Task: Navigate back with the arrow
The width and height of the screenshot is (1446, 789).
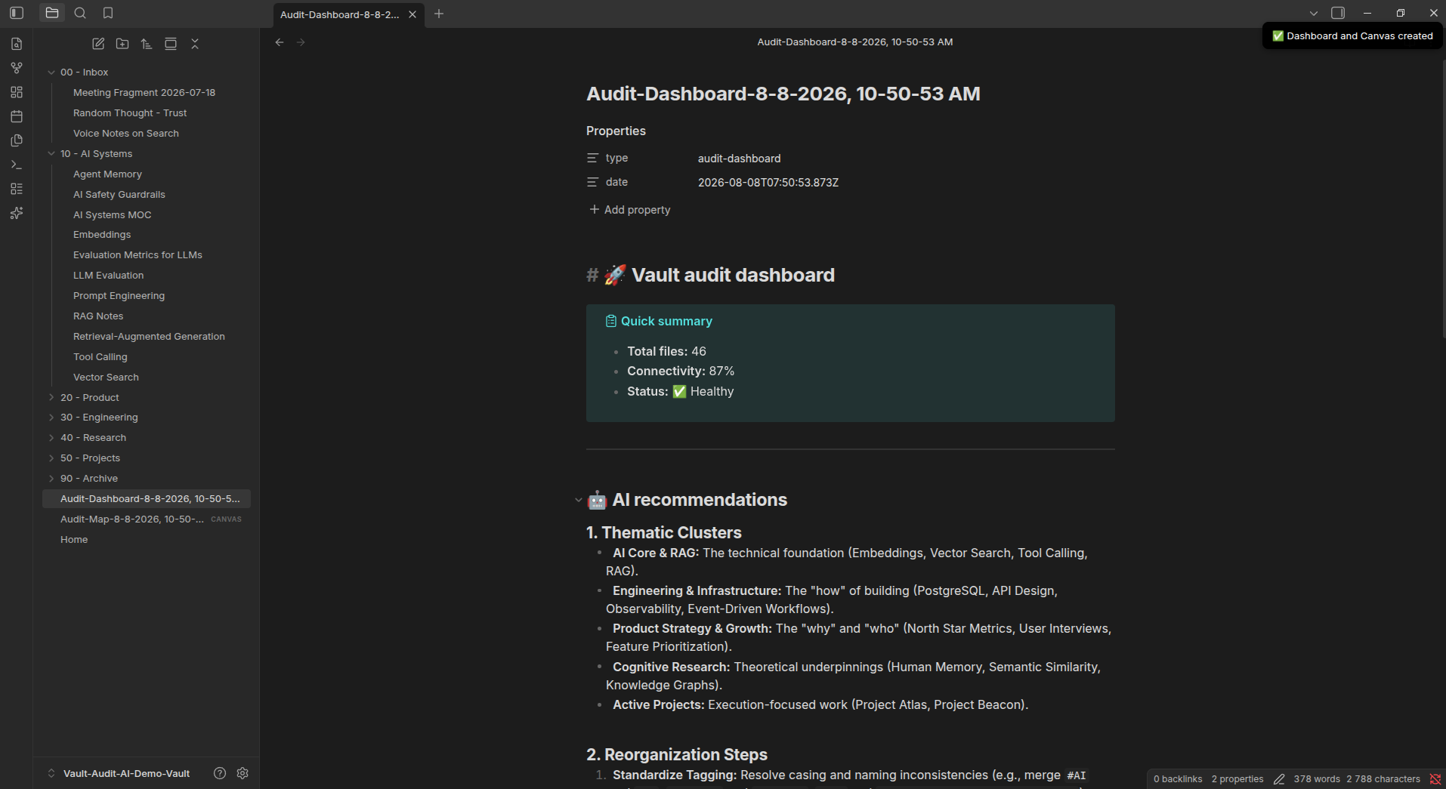Action: [280, 42]
